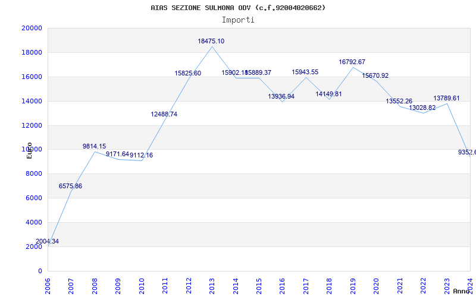Click the 13552.26 data label
The height and width of the screenshot is (297, 476).
tap(399, 101)
